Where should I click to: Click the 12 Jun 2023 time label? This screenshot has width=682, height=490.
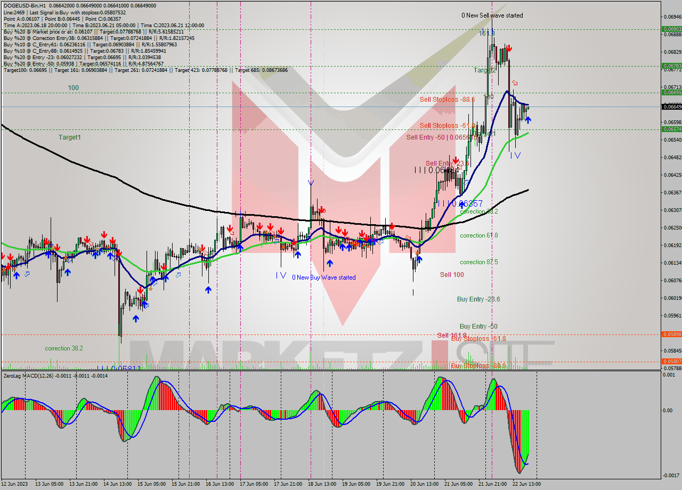tap(13, 484)
